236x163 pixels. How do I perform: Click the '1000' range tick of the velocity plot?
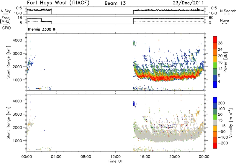point(17,141)
